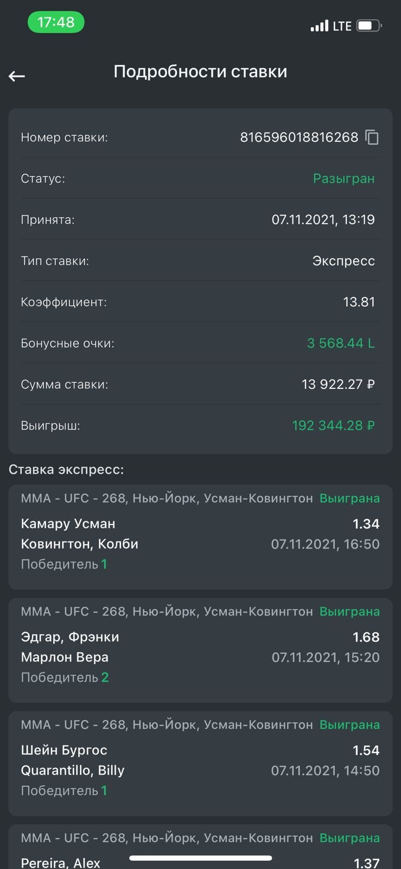
Task: Open the Эдгар, Фрэнки vs Марлон Вера card
Action: (x=200, y=650)
